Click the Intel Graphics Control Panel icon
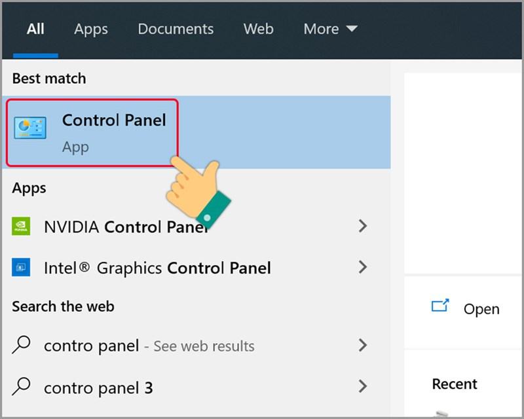Viewport: 524px width, 419px height. coord(21,267)
